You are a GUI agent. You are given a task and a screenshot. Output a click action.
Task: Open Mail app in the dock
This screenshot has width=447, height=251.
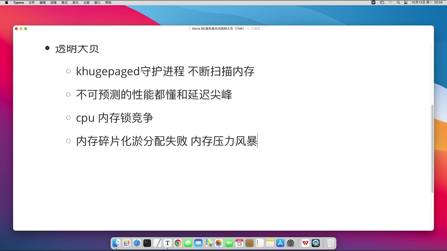point(198,243)
